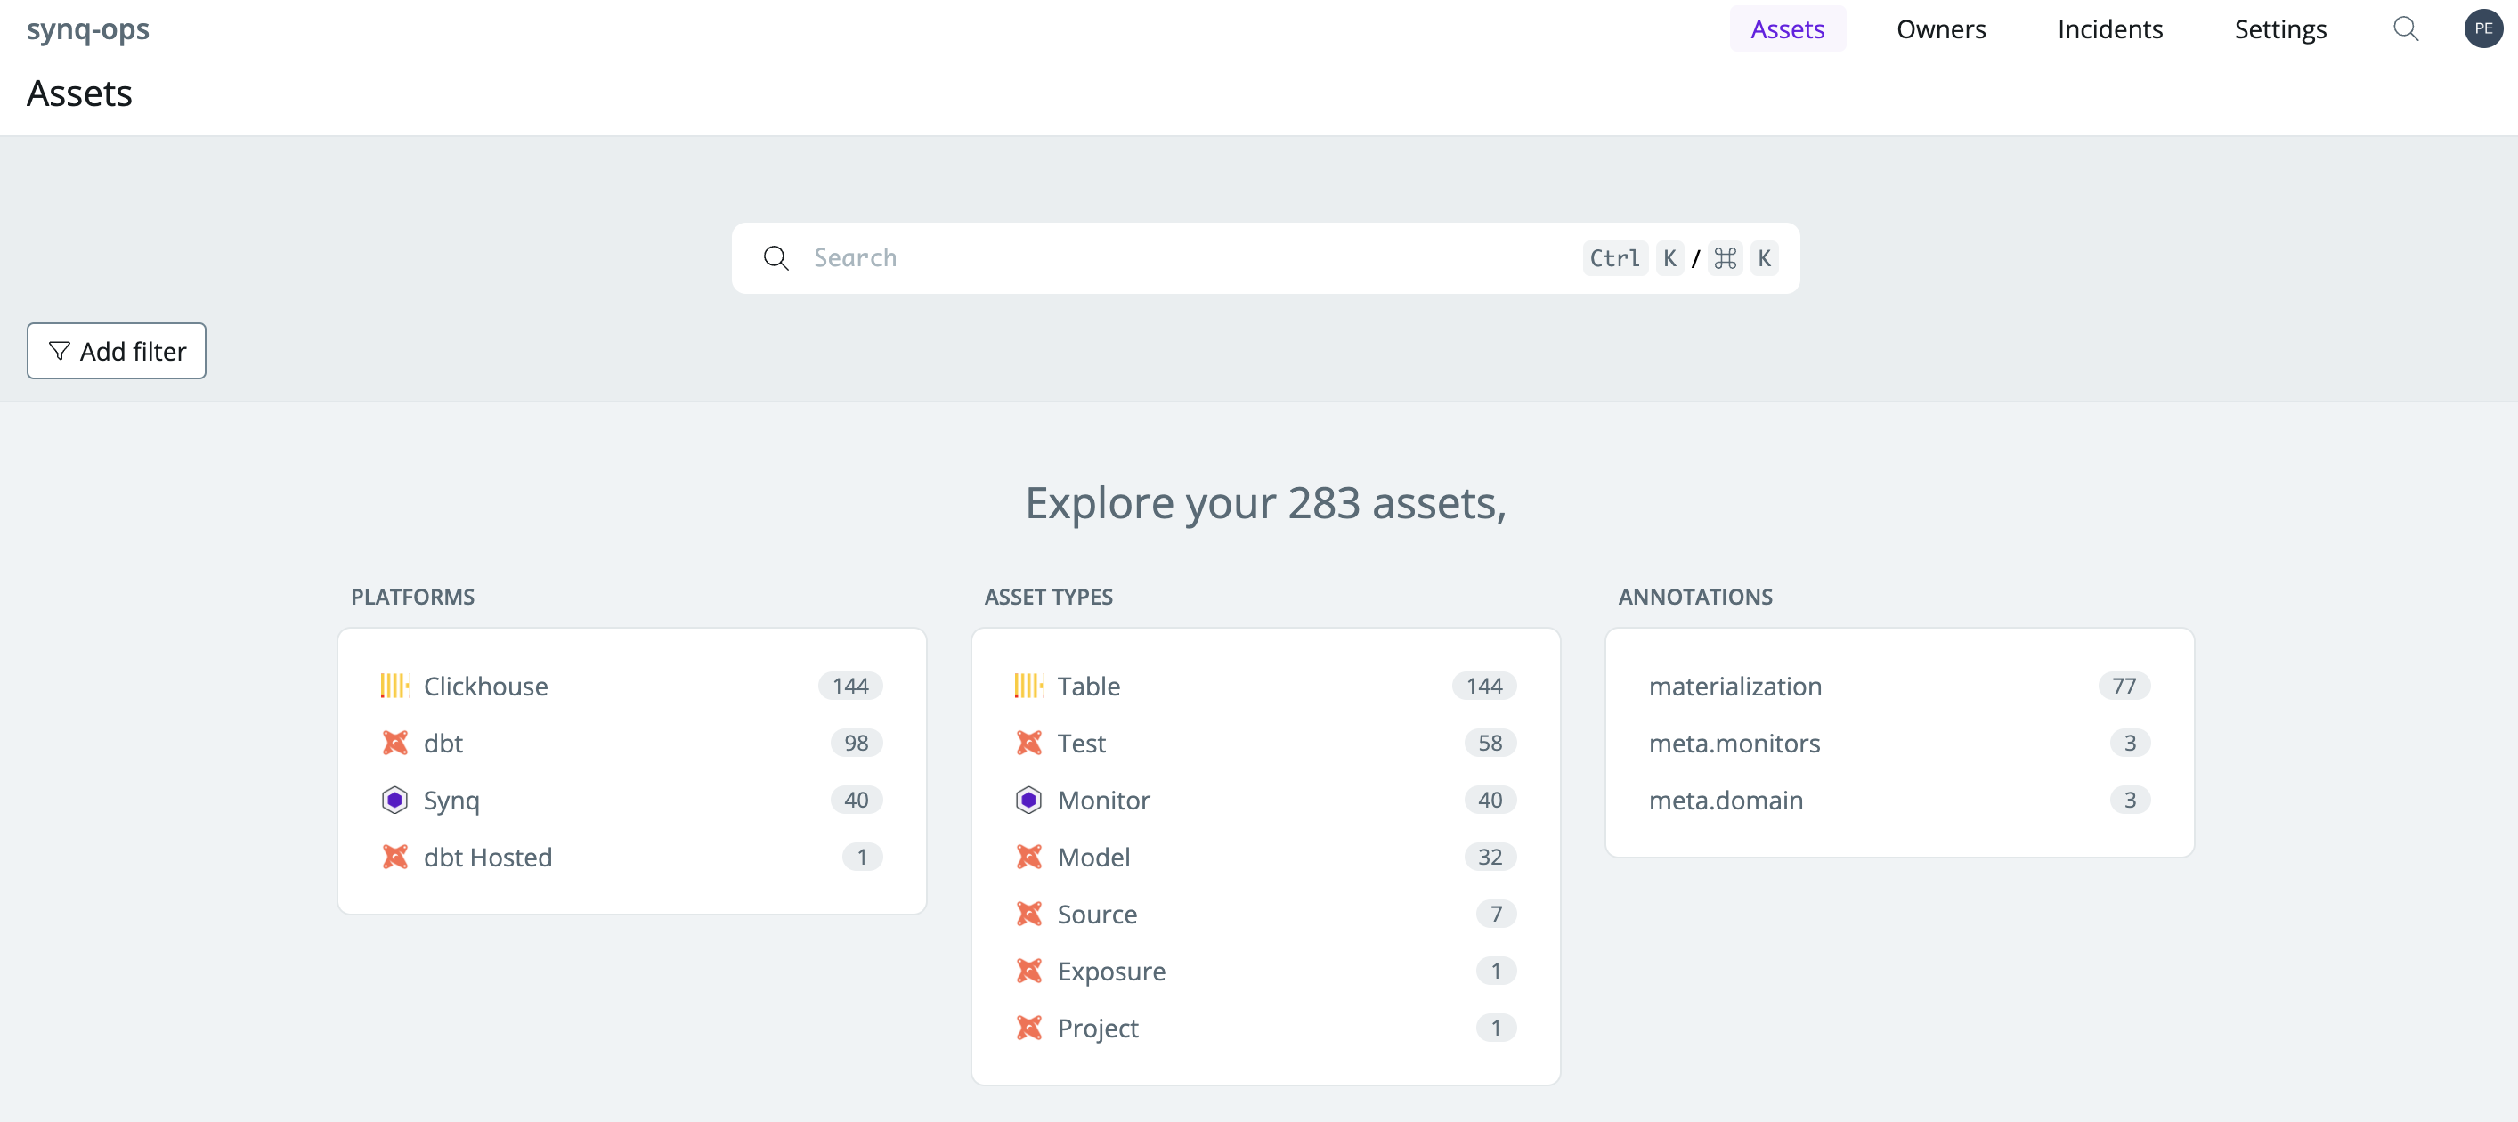Screen dimensions: 2518x1122
Task: Select the dbt platform icon
Action: click(395, 742)
